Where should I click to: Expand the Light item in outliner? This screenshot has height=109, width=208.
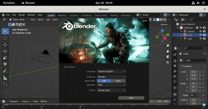click(181, 38)
